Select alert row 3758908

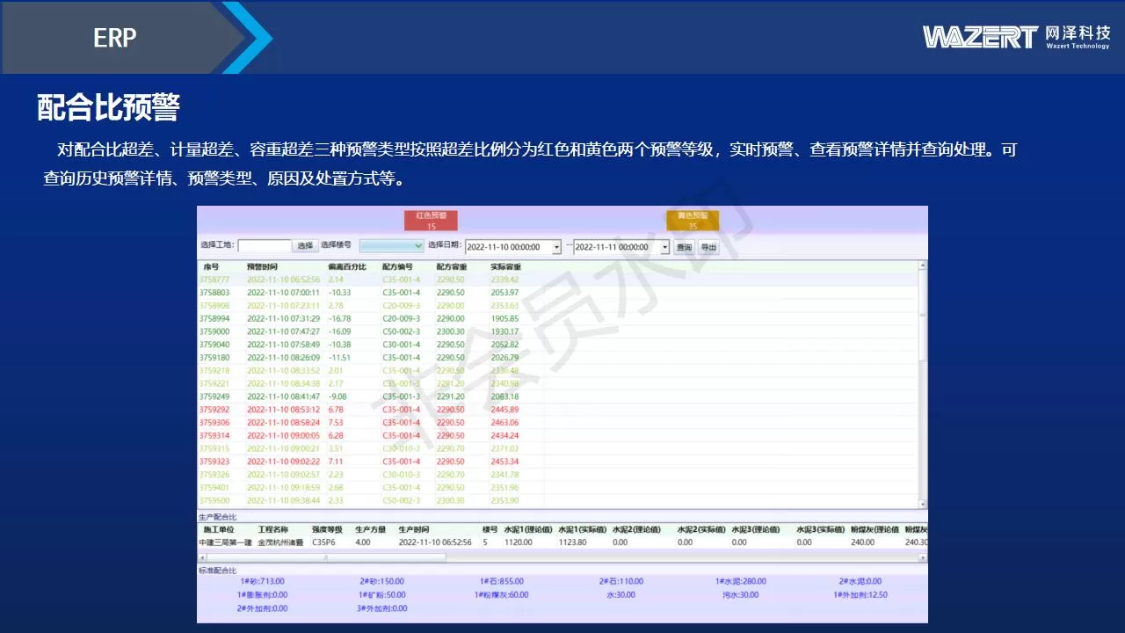(557, 306)
